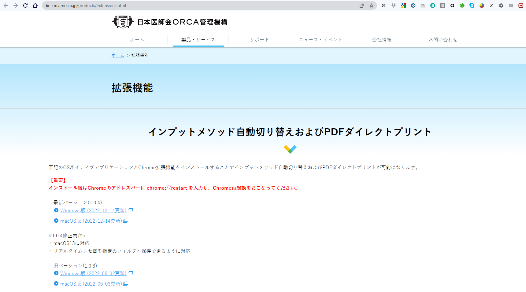The width and height of the screenshot is (526, 292).
Task: Click the colored chevron under the section heading
Action: pyautogui.click(x=290, y=149)
